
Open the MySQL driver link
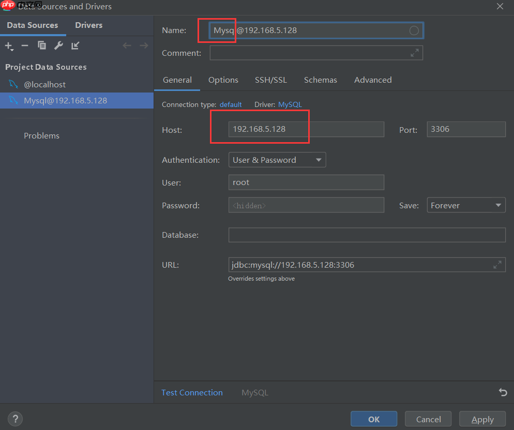pyautogui.click(x=290, y=104)
